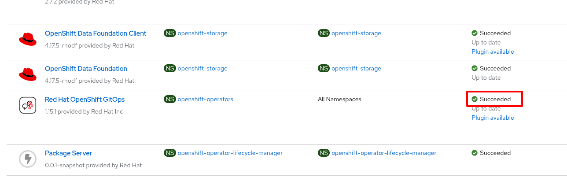The image size is (567, 177).
Task: Click NS badge beside openshift-operators
Action: 169,99
